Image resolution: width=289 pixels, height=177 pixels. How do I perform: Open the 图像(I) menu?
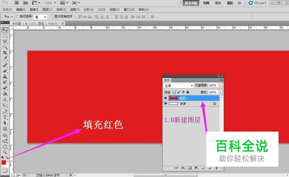tap(34, 10)
